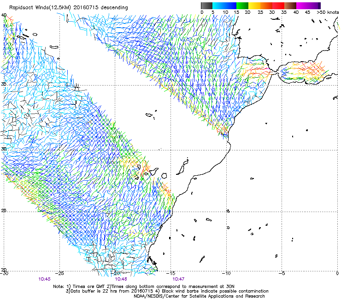The height and width of the screenshot is (299, 341).
Task: Click the longitude '-20' bottom axis label
Action: (115, 273)
